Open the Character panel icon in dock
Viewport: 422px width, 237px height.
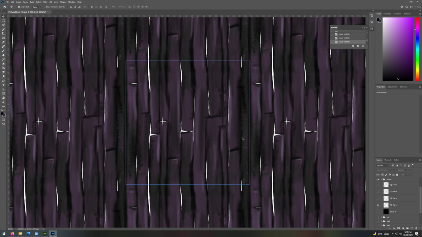click(372, 22)
